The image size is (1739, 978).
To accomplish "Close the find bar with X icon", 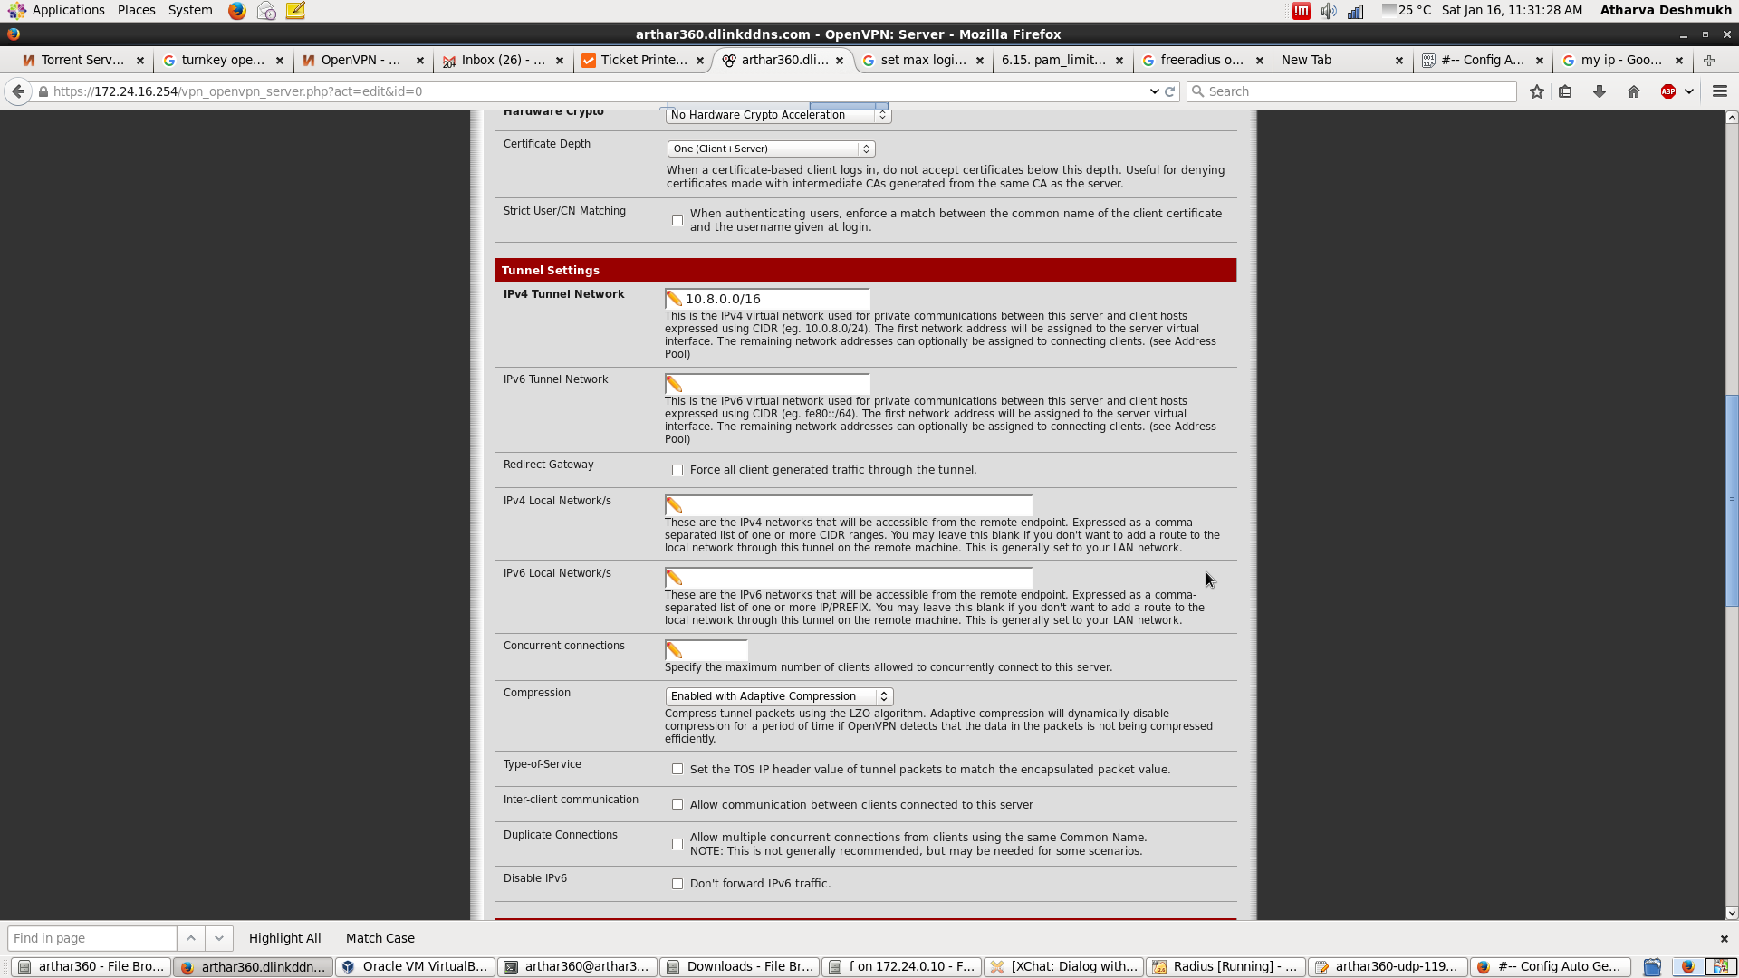I will pos(1725,938).
